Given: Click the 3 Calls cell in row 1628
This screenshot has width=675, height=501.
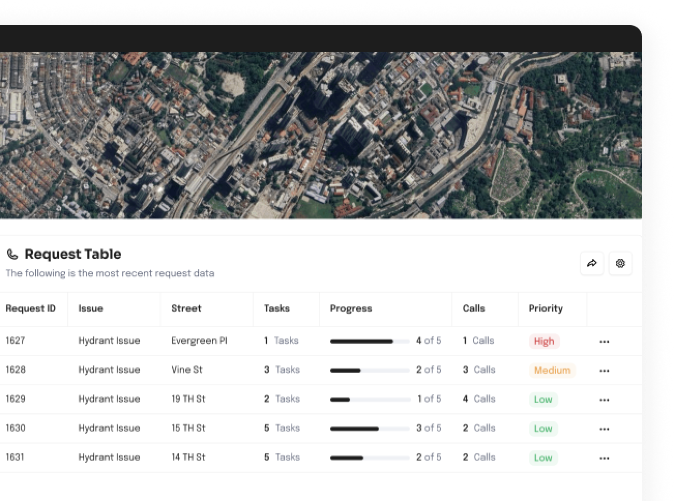Looking at the screenshot, I should pos(479,370).
